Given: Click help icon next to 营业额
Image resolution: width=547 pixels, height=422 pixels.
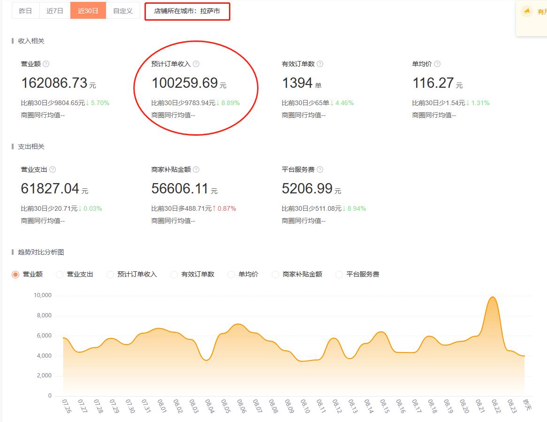Looking at the screenshot, I should [46, 64].
